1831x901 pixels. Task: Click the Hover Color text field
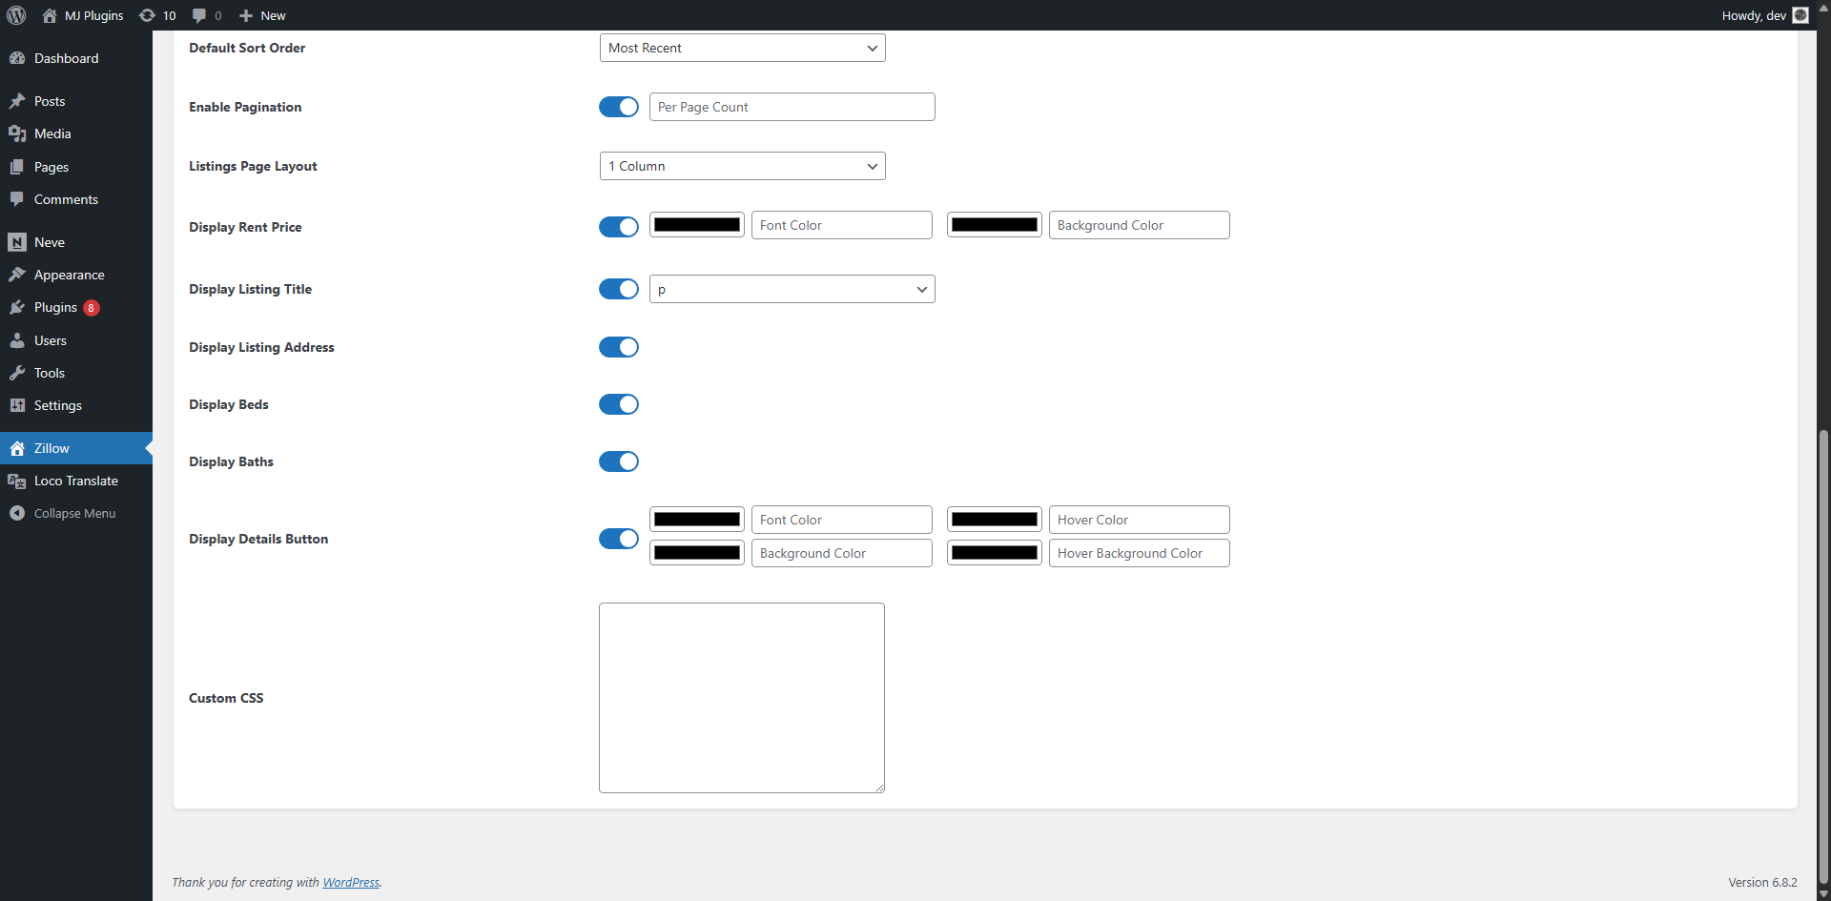(1140, 520)
